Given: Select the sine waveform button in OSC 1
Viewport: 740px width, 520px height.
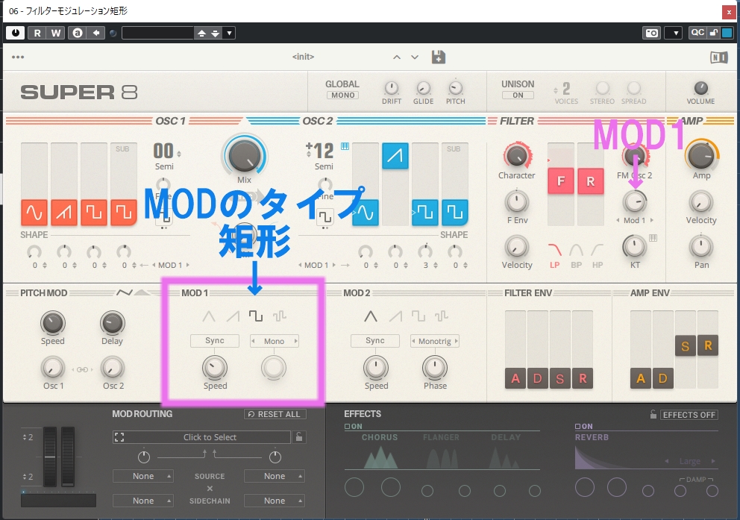Looking at the screenshot, I should (34, 213).
